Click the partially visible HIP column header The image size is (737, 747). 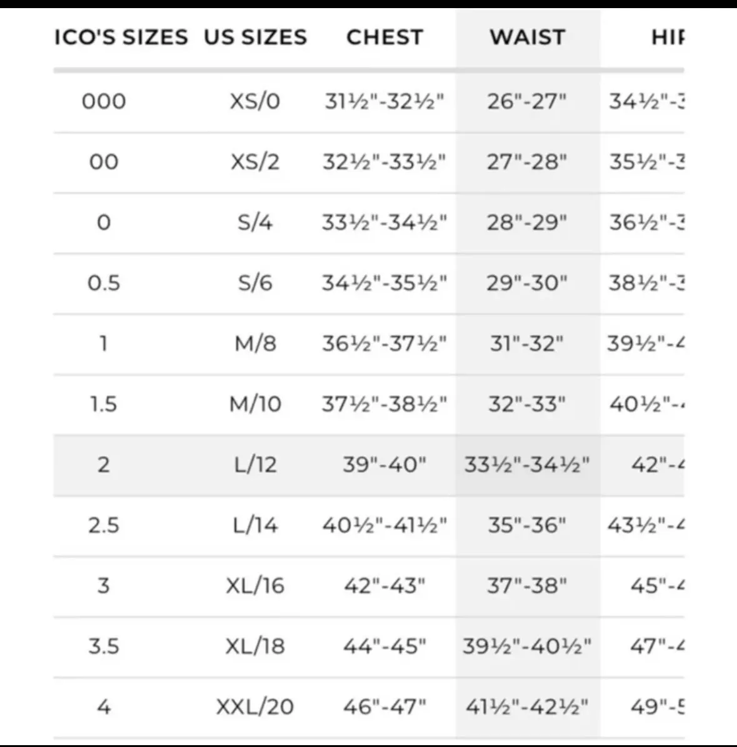click(666, 37)
